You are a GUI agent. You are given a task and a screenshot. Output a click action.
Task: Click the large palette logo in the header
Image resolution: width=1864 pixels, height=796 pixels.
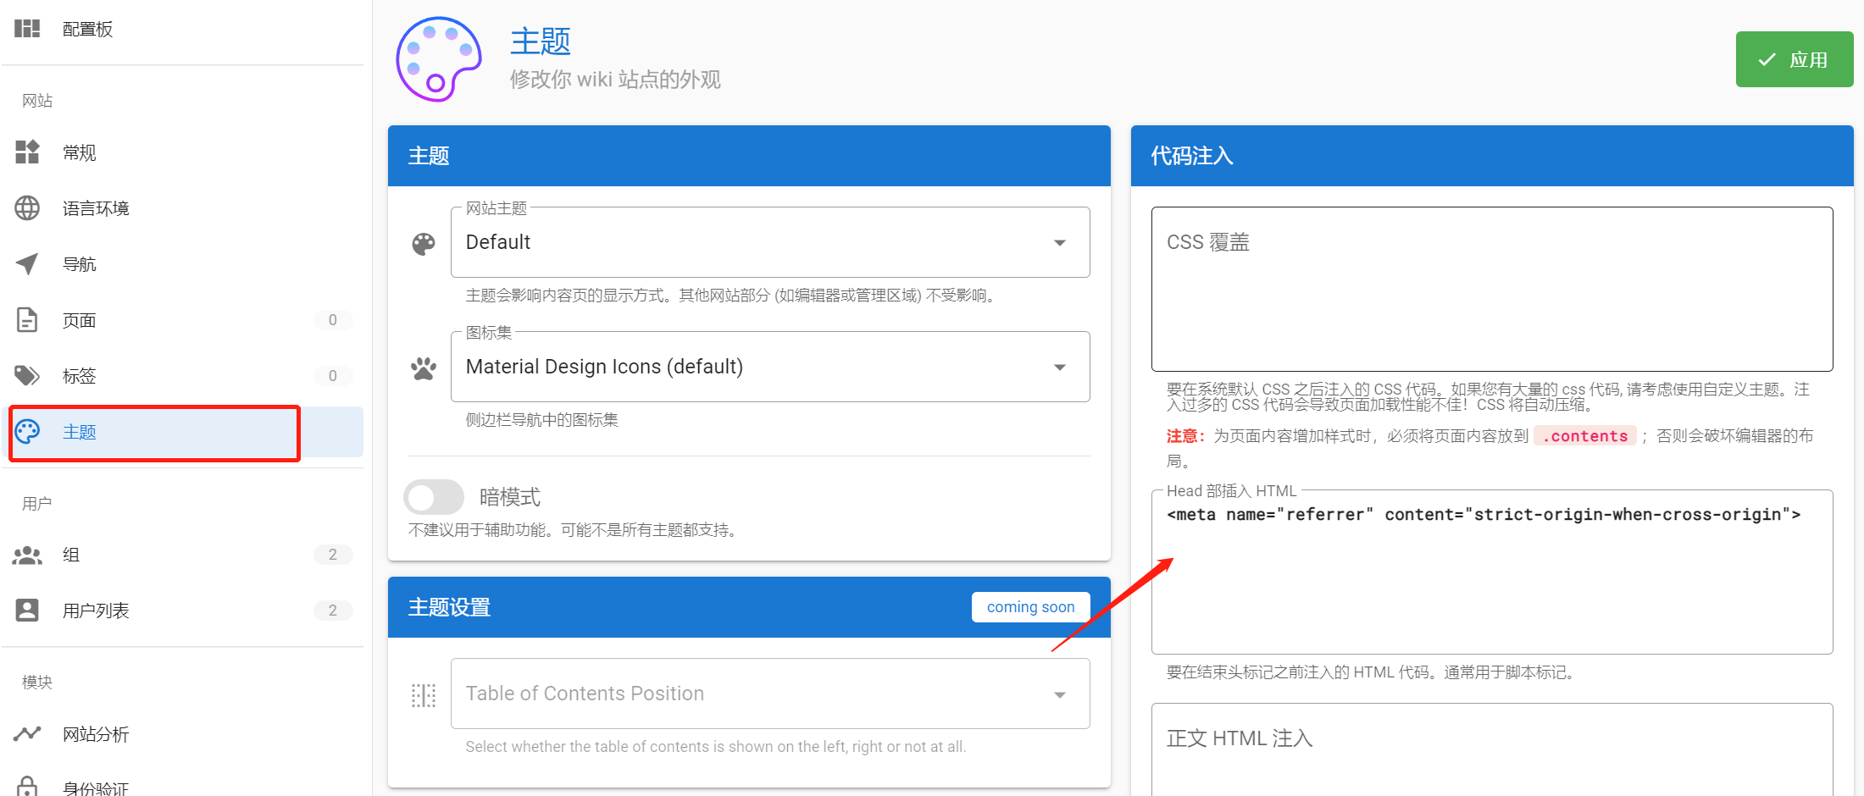tap(439, 59)
